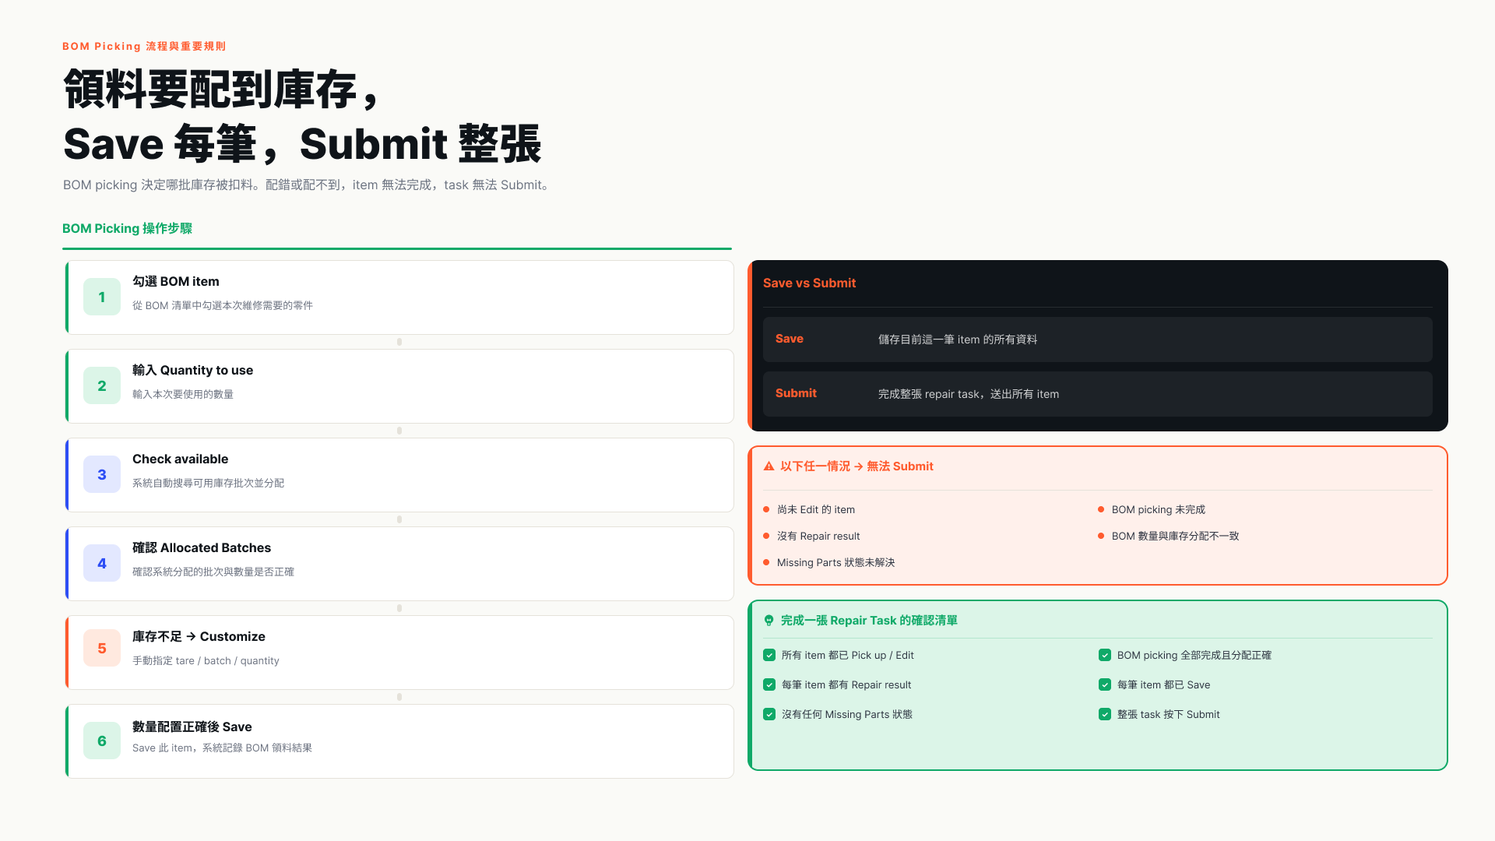Screen dimensions: 1495x841
Task: Toggle checkbox 每筆 item 都有 Repair result
Action: (x=769, y=684)
